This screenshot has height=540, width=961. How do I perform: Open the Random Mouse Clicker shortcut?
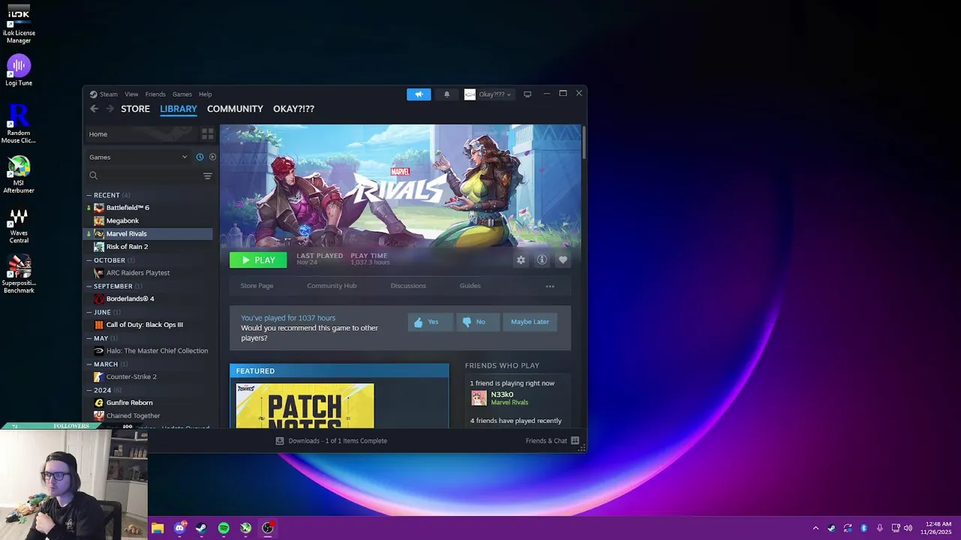[x=19, y=124]
